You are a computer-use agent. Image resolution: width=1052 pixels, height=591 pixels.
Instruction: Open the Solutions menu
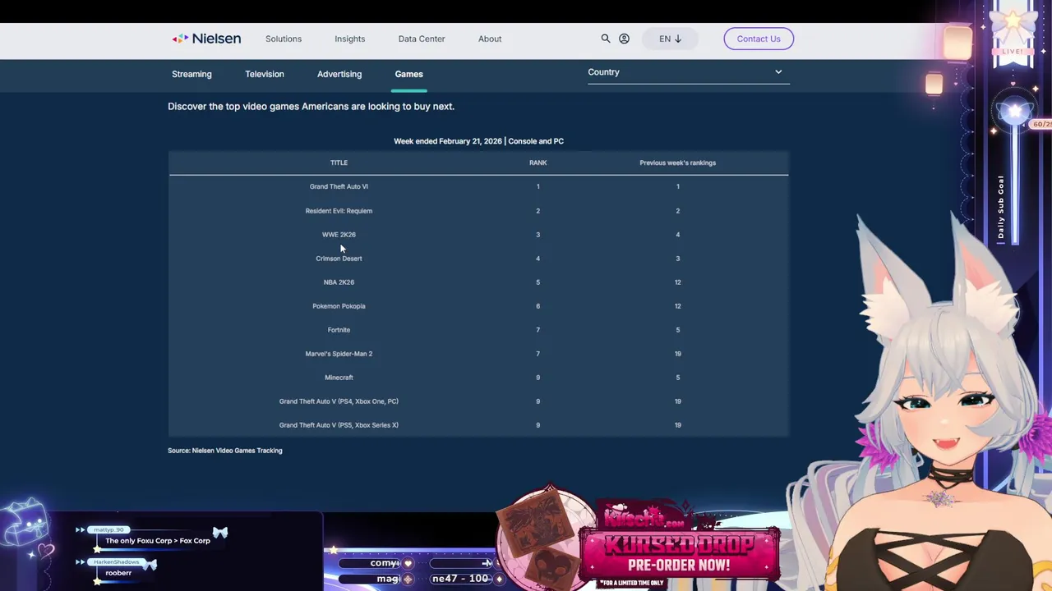pos(284,39)
